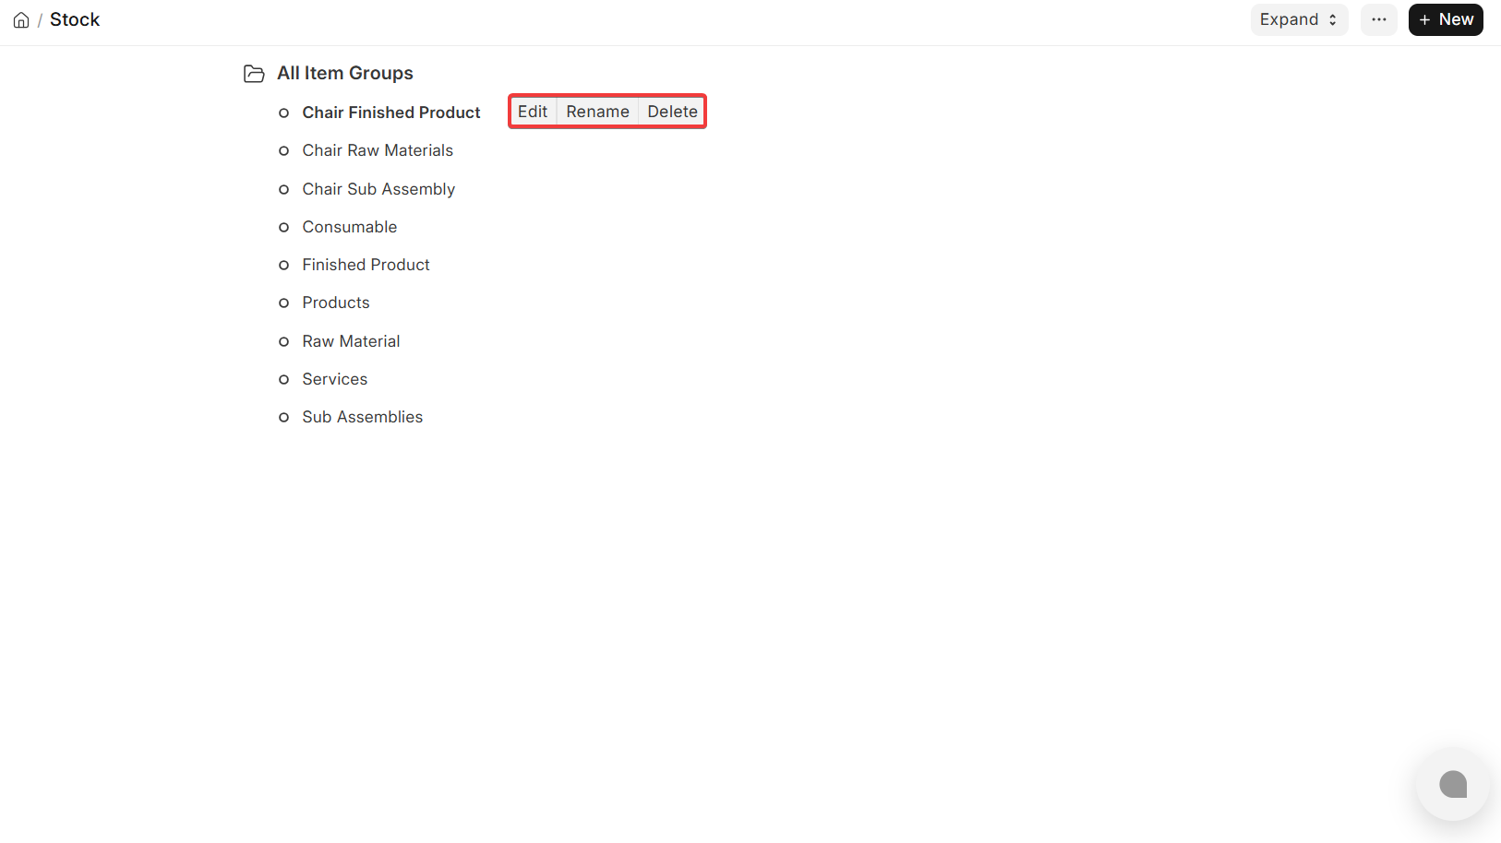This screenshot has width=1501, height=843.
Task: Click the plus icon in New button
Action: click(1425, 20)
